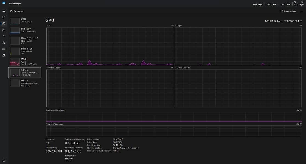Open the Copy graph engine dropdown
306x164 pixels.
tap(178, 25)
